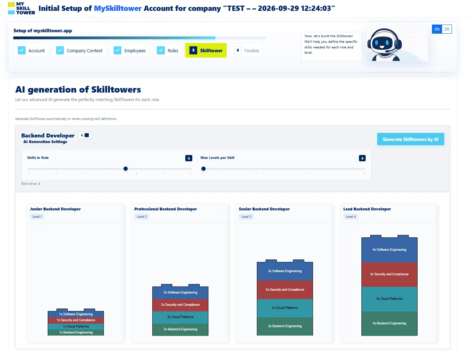Switch language to DE
The width and height of the screenshot is (473, 351).
(x=447, y=29)
